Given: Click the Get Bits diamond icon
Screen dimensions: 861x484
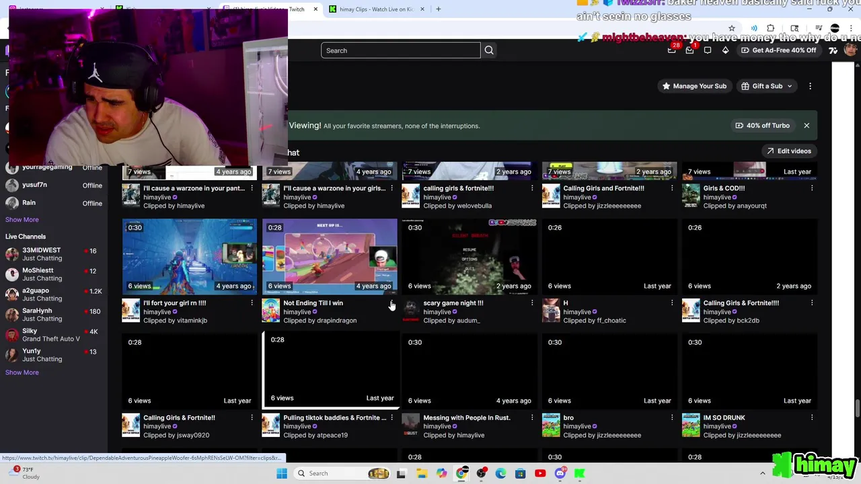Looking at the screenshot, I should click(x=725, y=50).
